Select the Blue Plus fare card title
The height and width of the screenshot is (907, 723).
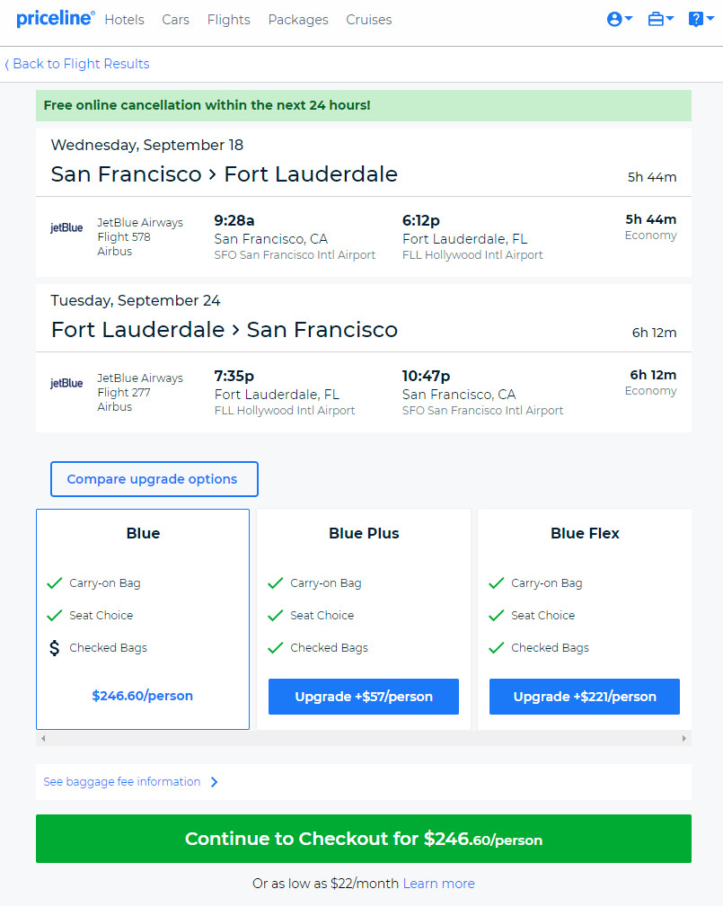[x=364, y=533]
